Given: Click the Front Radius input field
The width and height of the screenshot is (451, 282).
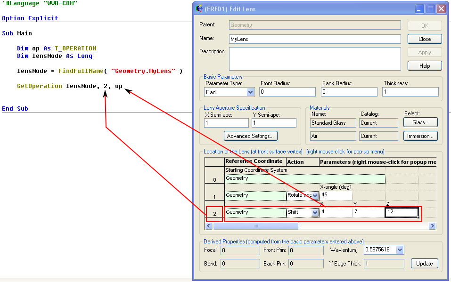Looking at the screenshot, I should (287, 92).
